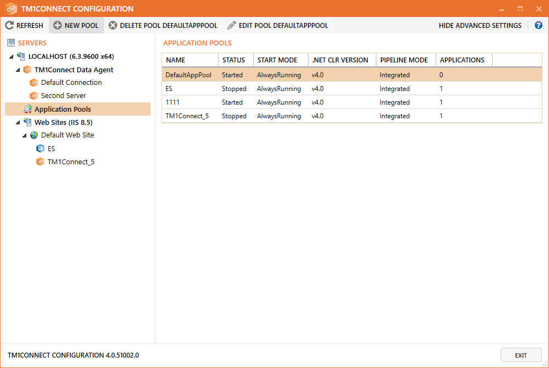Image resolution: width=549 pixels, height=368 pixels.
Task: Click the Servers grid icon
Action: point(11,43)
